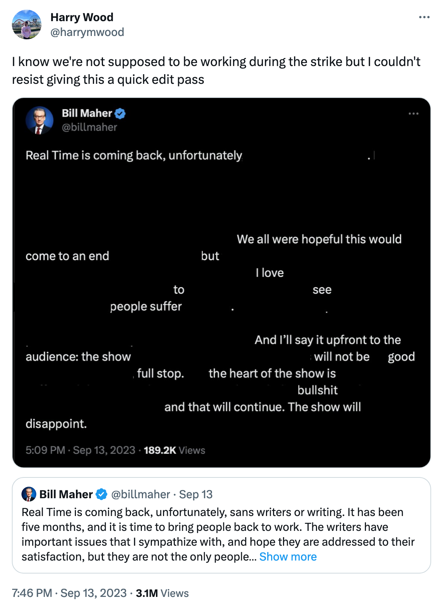
Task: Open the more options menu on Harry Wood's tweet
Action: [424, 17]
